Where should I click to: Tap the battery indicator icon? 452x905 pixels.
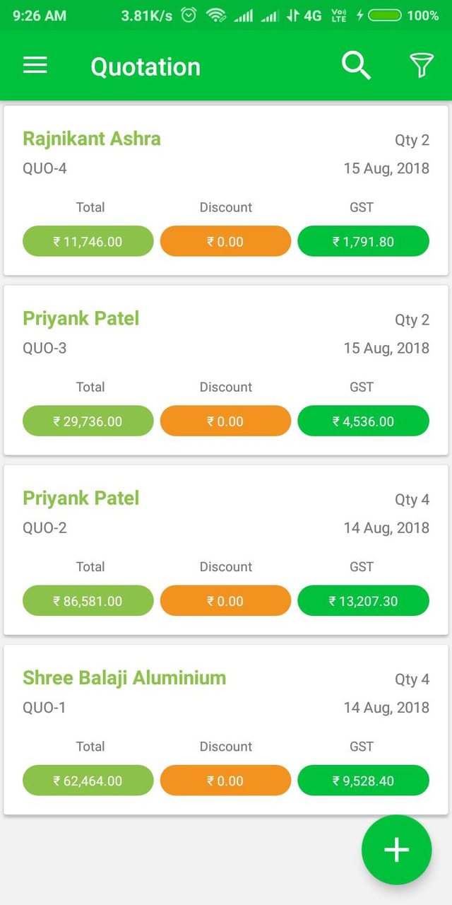click(x=385, y=15)
